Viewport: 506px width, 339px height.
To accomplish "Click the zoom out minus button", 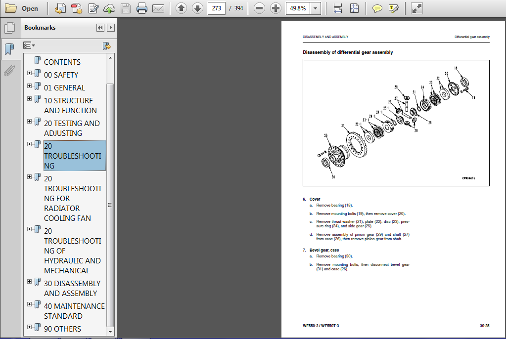I will (x=259, y=8).
